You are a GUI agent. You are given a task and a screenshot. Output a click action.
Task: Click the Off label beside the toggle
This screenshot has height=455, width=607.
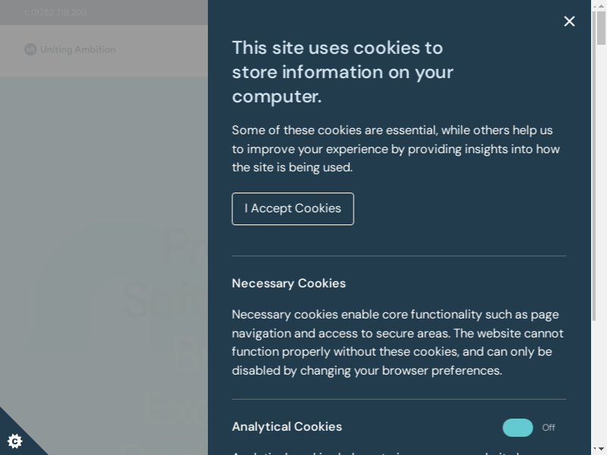[x=549, y=428]
